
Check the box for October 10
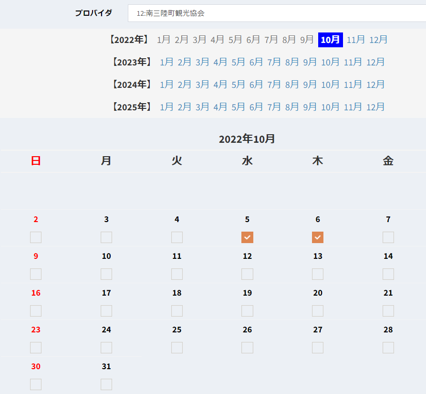click(x=106, y=274)
